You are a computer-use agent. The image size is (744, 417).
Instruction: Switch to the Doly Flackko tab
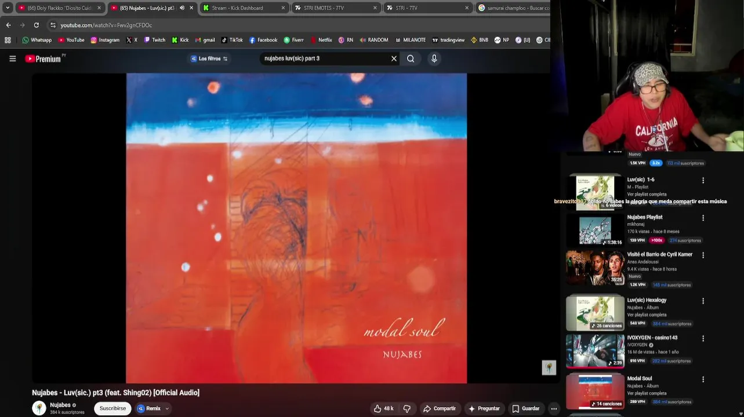pos(60,8)
